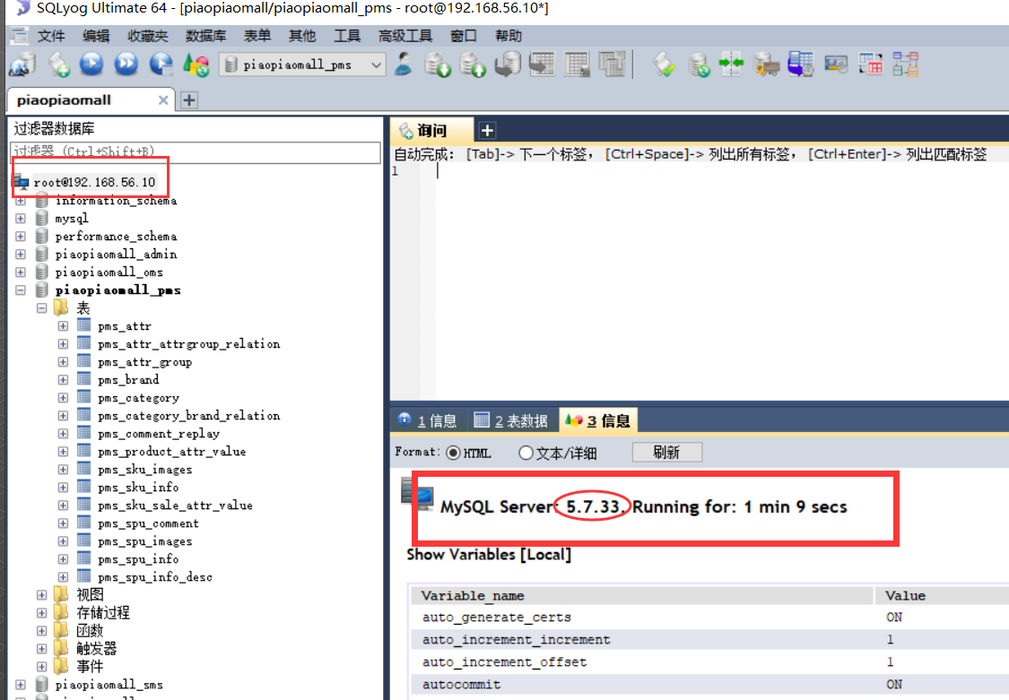
Task: Add a new connection tab with plus button
Action: pos(189,100)
